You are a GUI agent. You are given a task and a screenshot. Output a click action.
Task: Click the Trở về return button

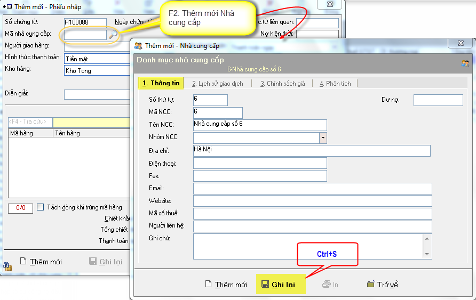[x=383, y=285]
